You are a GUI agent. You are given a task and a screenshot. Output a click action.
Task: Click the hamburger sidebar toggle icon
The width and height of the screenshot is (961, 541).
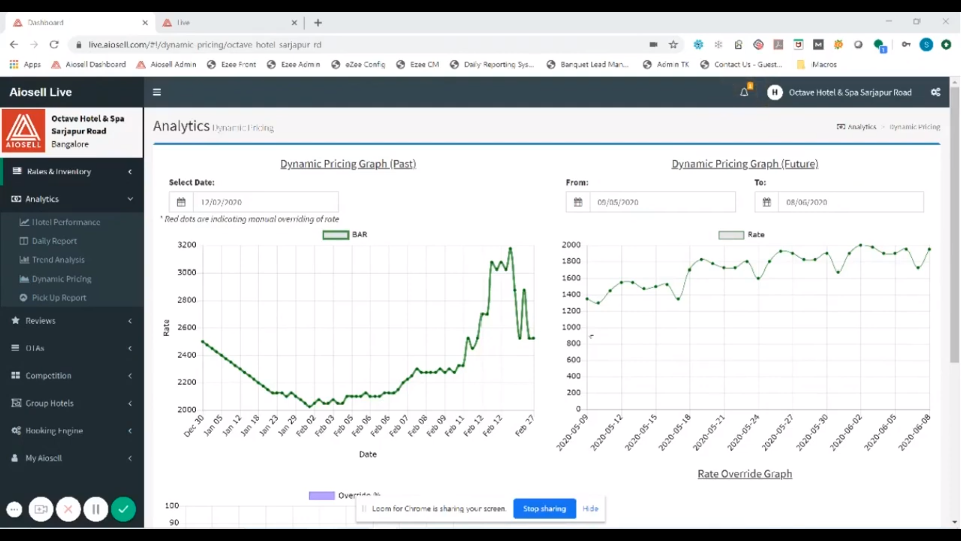click(157, 92)
